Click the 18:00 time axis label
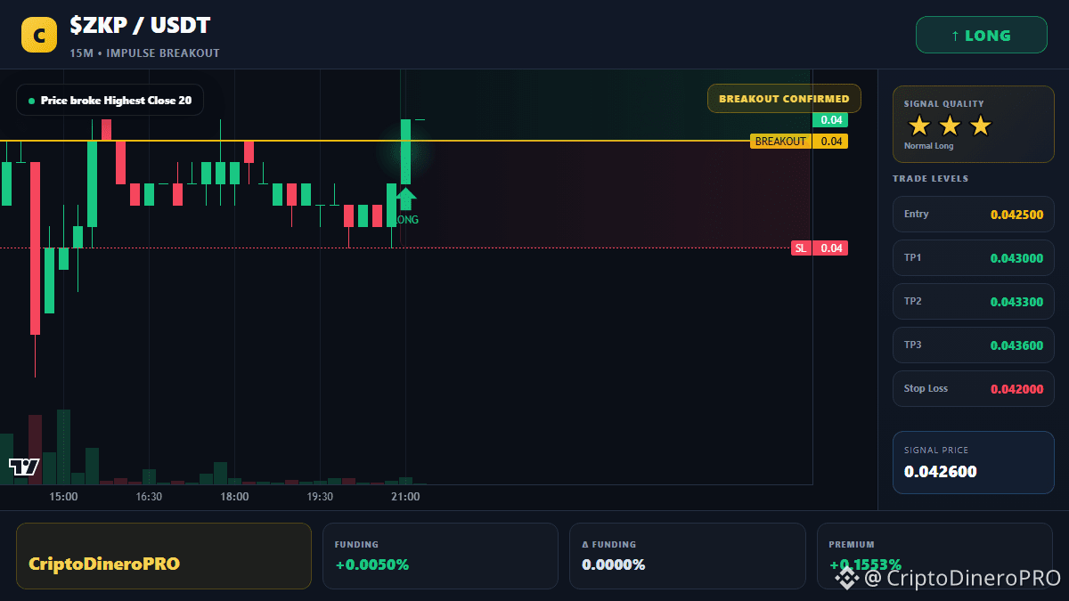This screenshot has height=601, width=1069. pyautogui.click(x=234, y=497)
